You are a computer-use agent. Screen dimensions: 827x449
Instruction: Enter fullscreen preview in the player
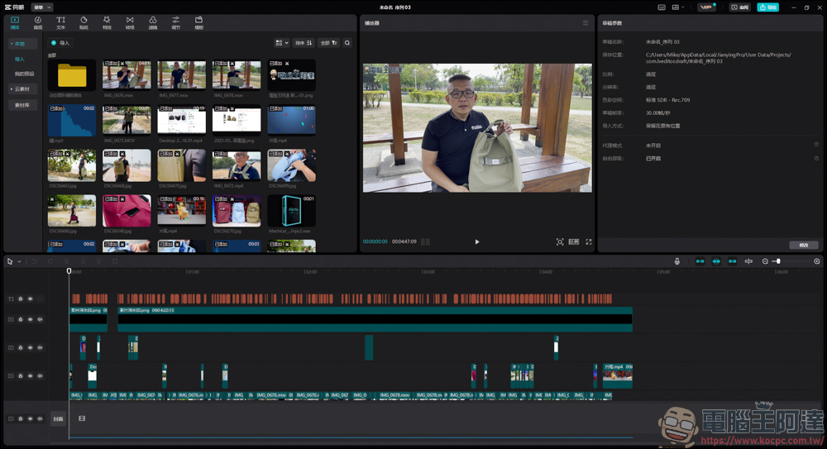click(x=589, y=241)
